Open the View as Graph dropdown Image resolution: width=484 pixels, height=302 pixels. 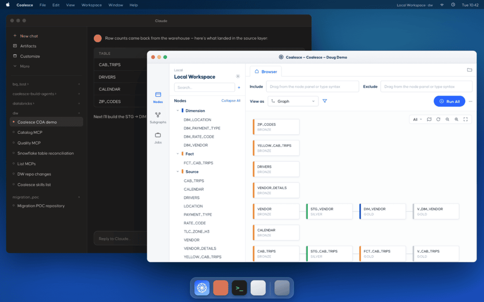click(293, 101)
